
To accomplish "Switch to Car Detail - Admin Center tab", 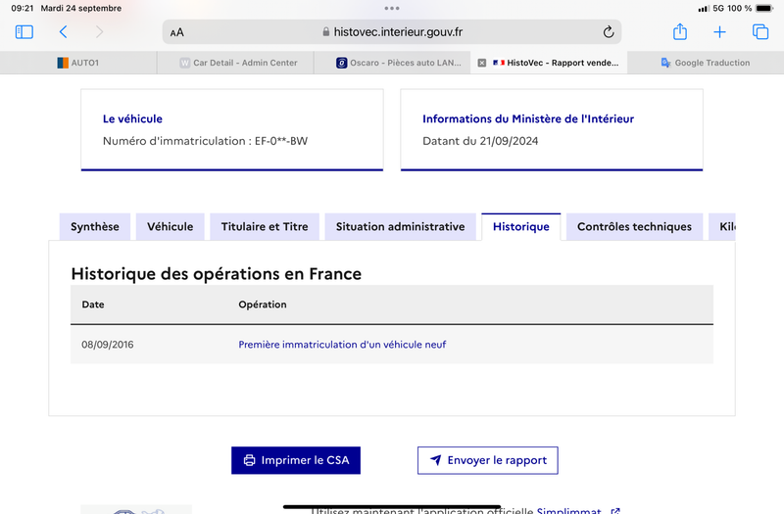I will (235, 63).
